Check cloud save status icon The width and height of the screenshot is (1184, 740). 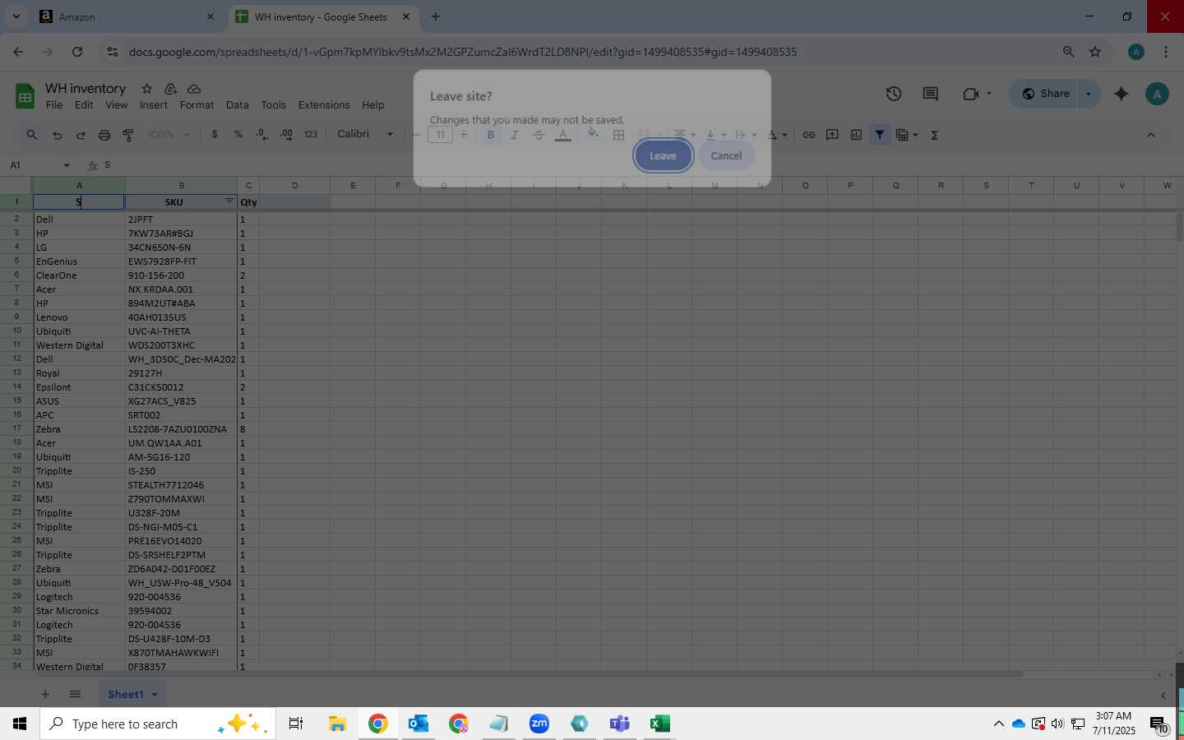194,89
